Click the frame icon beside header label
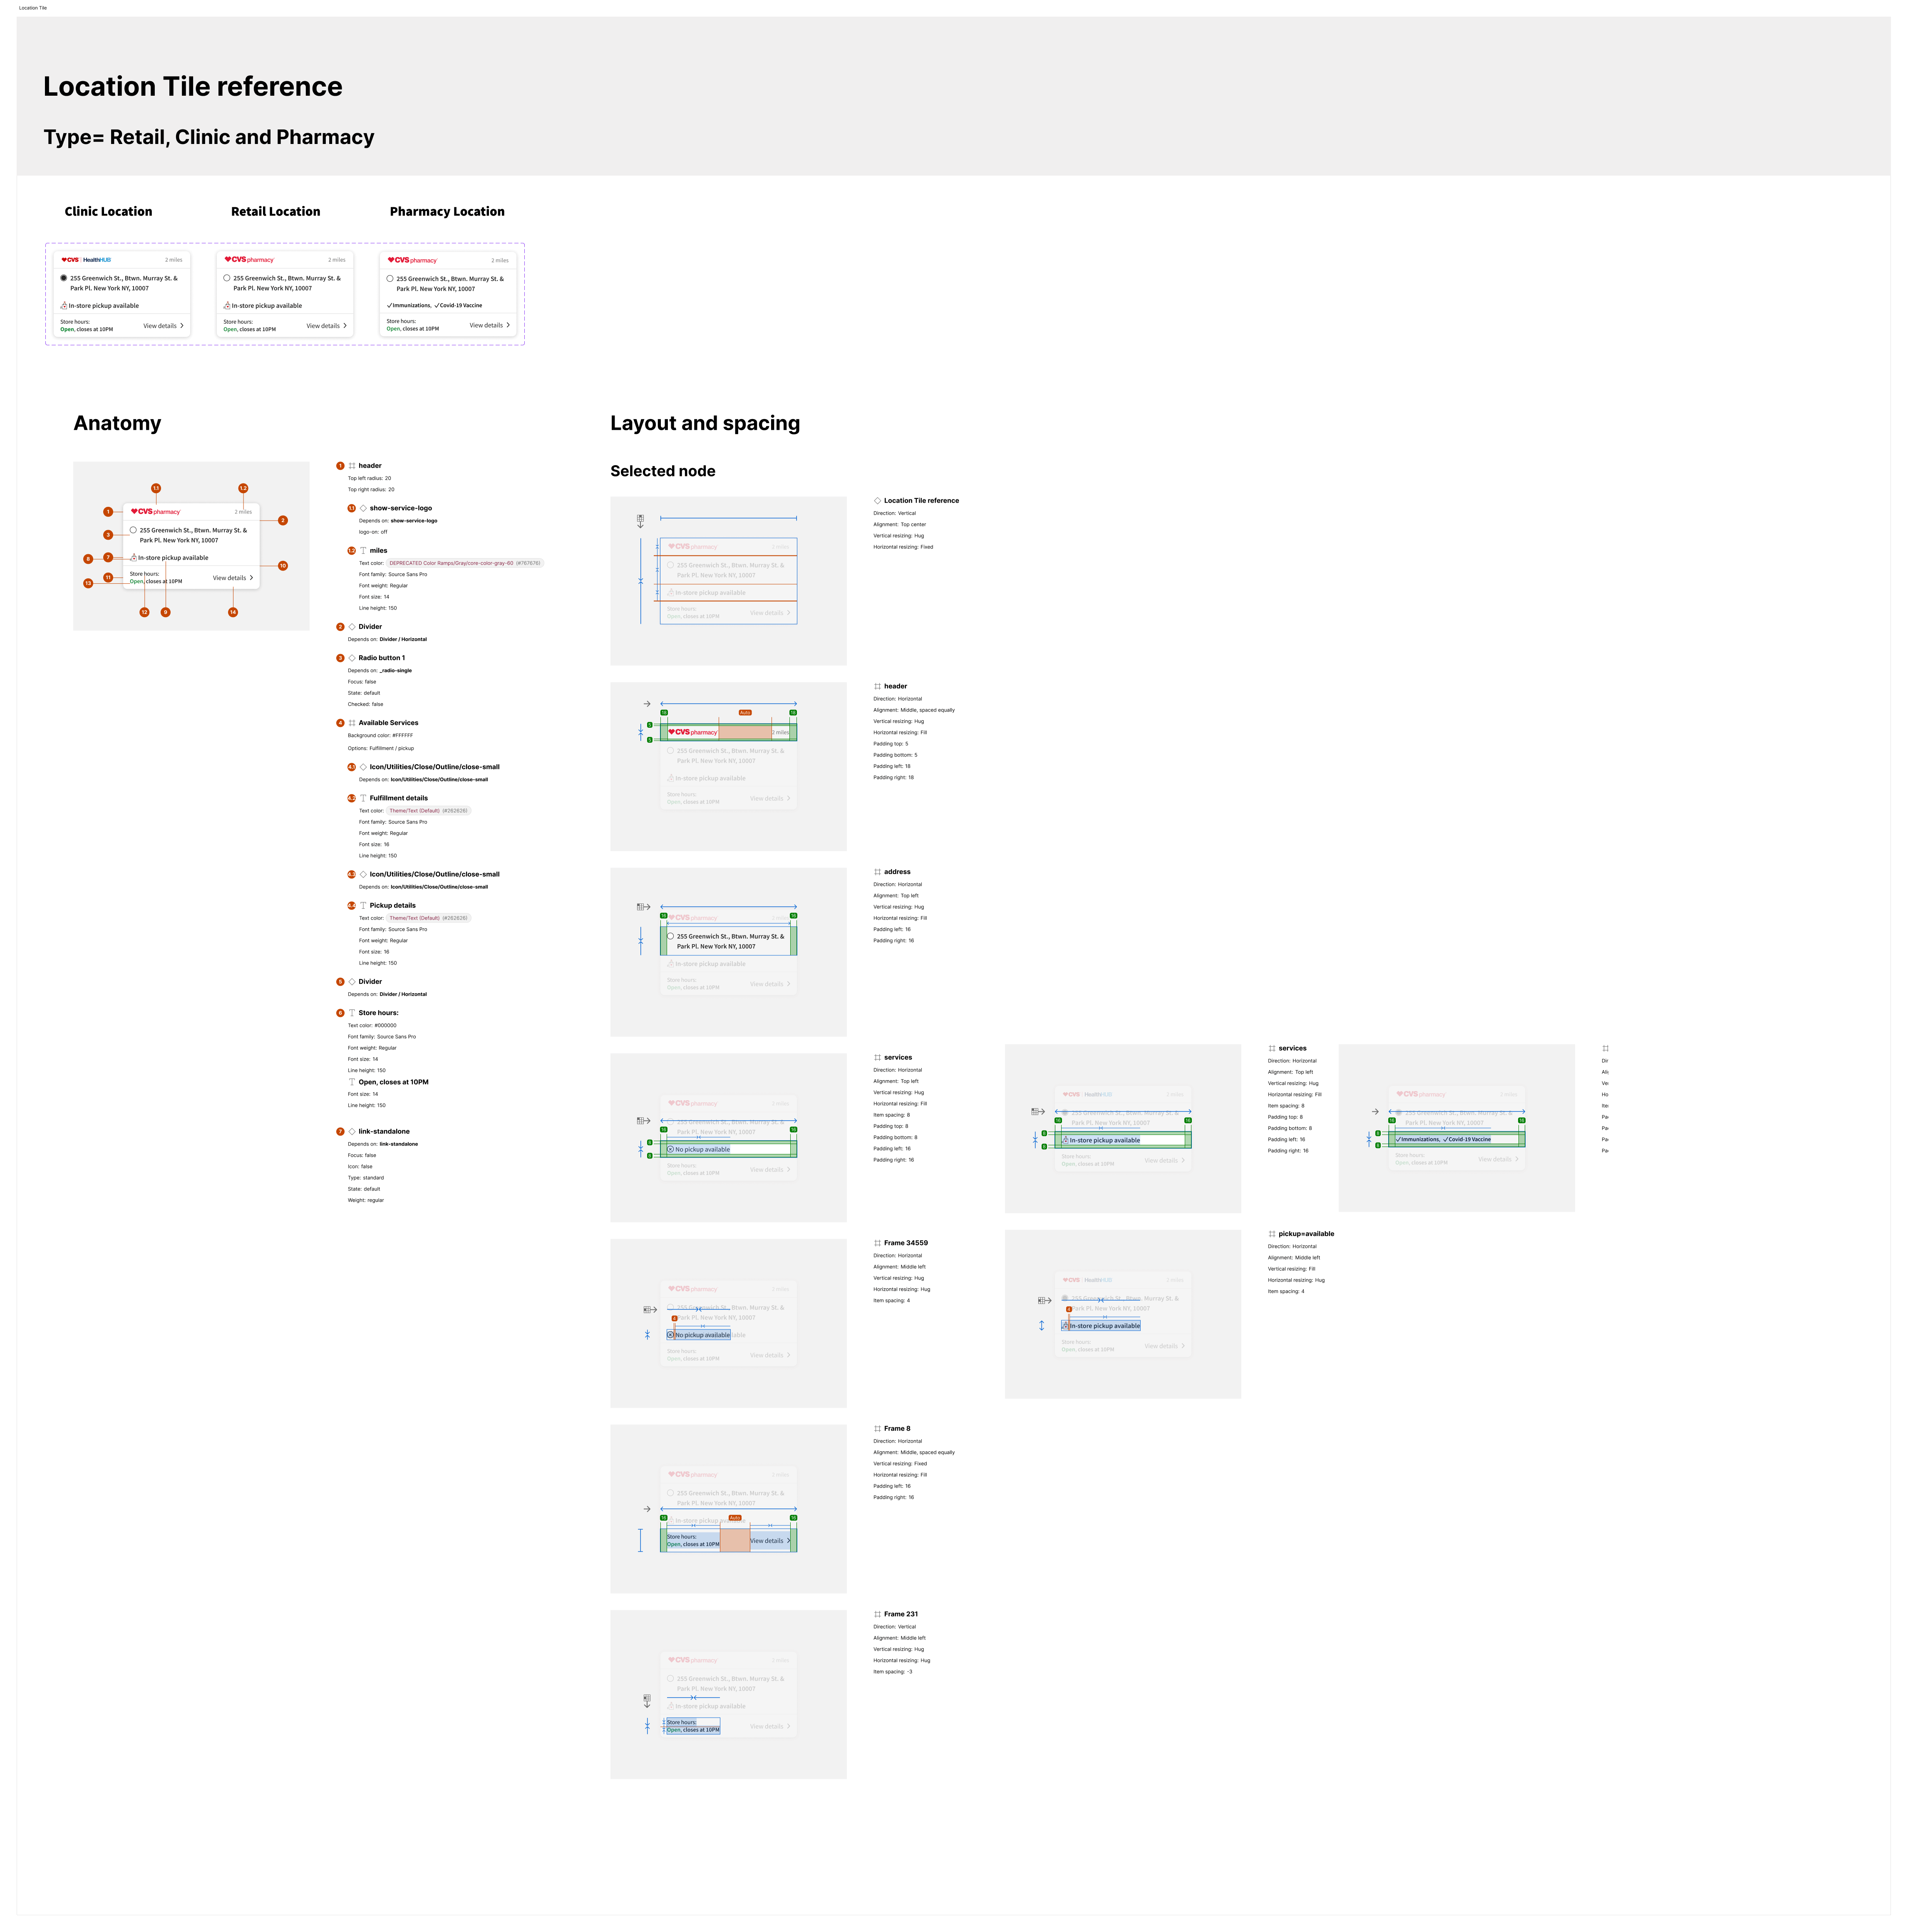1908x1932 pixels. 352,466
